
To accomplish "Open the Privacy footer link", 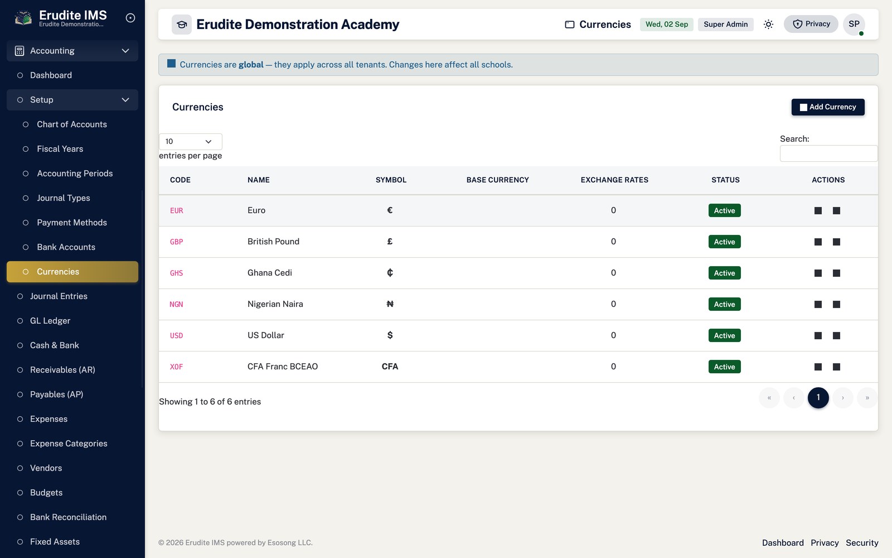I will pos(825,543).
